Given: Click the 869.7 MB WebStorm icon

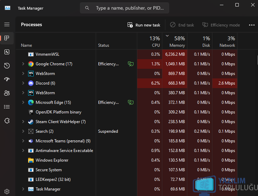Looking at the screenshot, I should pyautogui.click(x=31, y=74).
